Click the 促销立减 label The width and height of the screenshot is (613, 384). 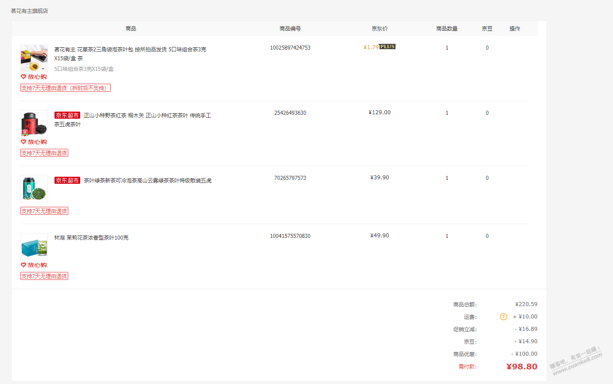coord(465,330)
